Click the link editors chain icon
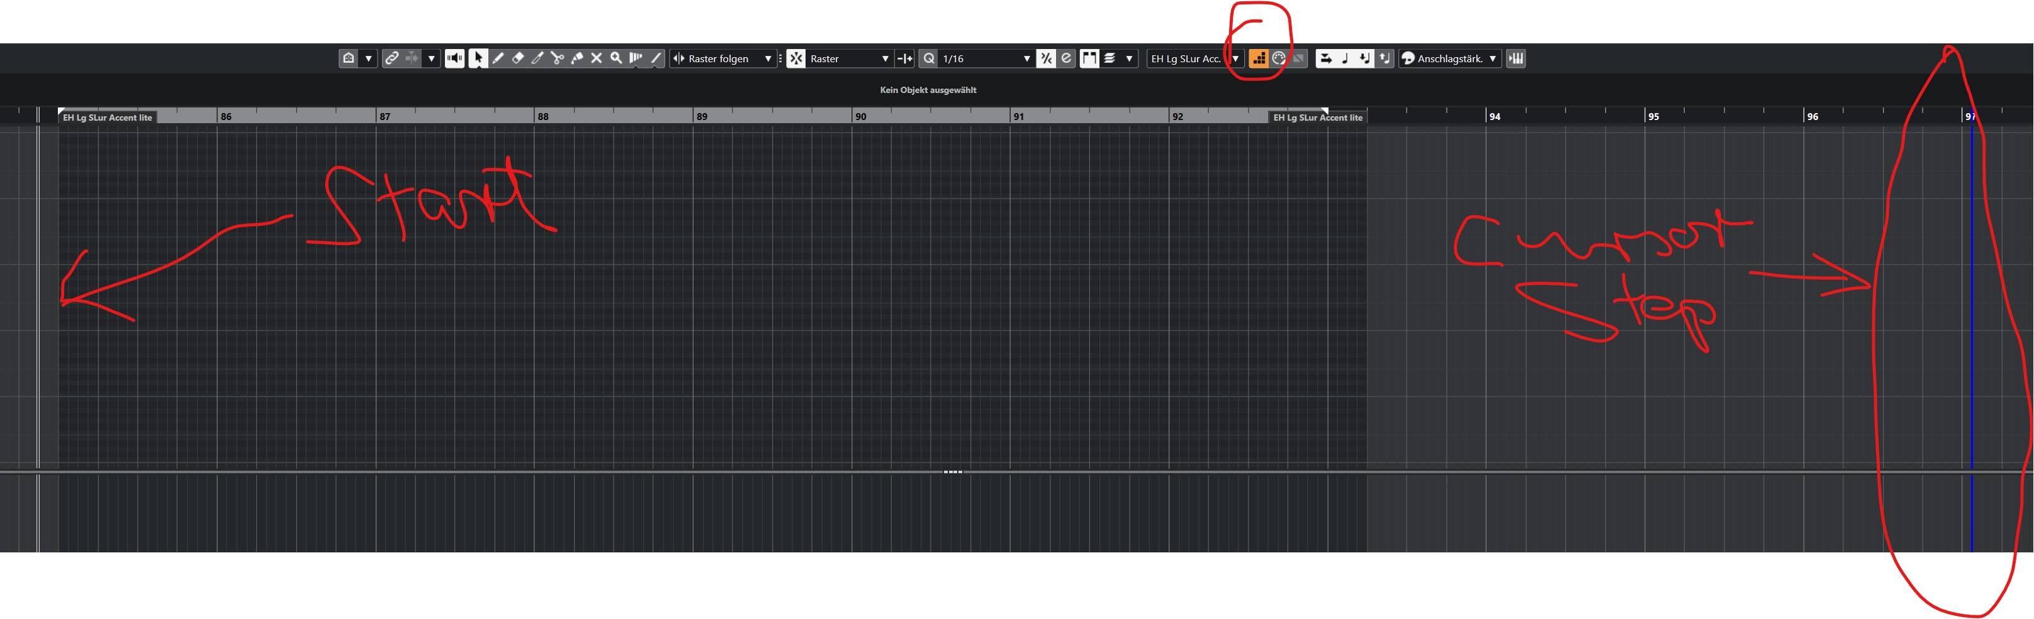The height and width of the screenshot is (619, 2034). [391, 58]
